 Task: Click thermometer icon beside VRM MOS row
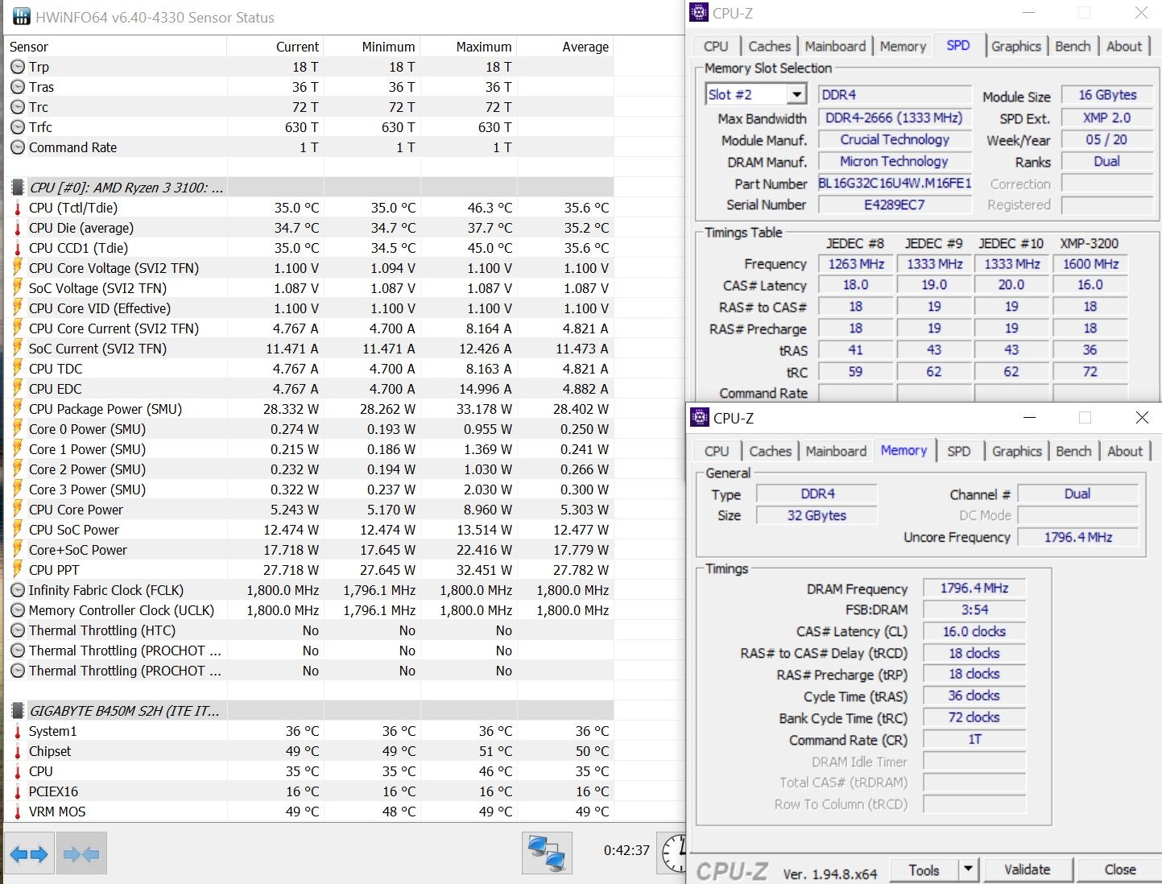click(18, 812)
